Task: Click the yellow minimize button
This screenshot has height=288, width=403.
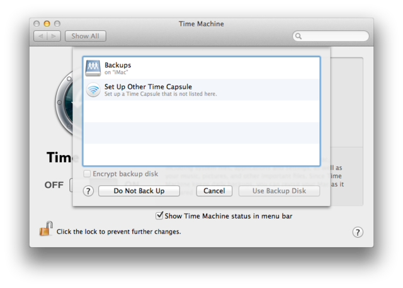Action: tap(47, 24)
